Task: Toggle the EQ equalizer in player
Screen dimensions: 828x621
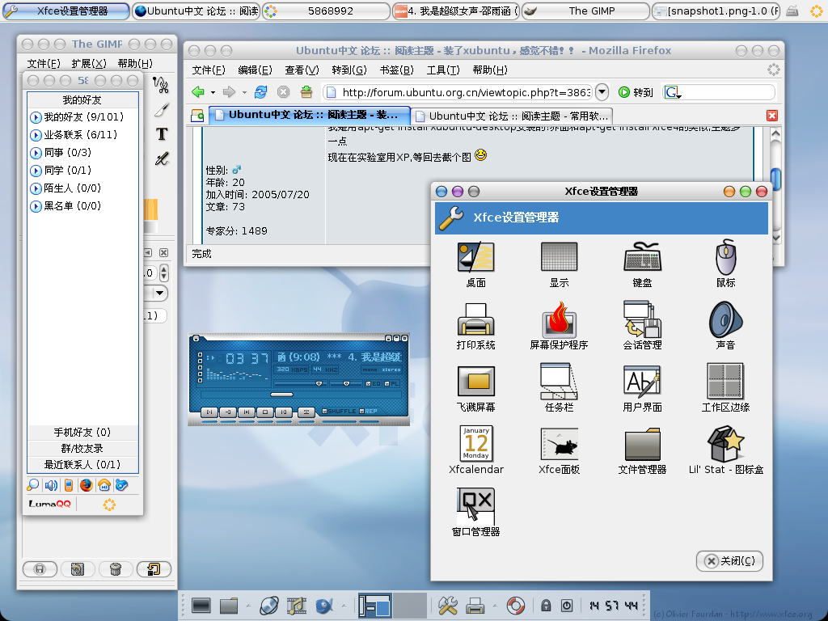Action: [x=373, y=383]
